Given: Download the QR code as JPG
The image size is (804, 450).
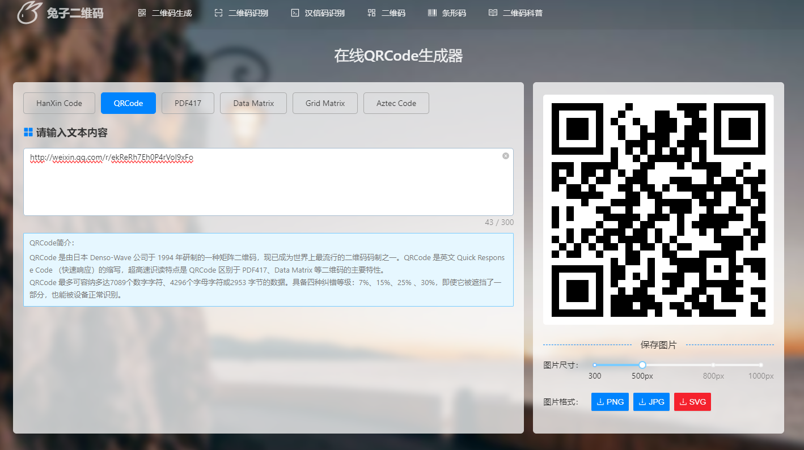Looking at the screenshot, I should tap(651, 402).
